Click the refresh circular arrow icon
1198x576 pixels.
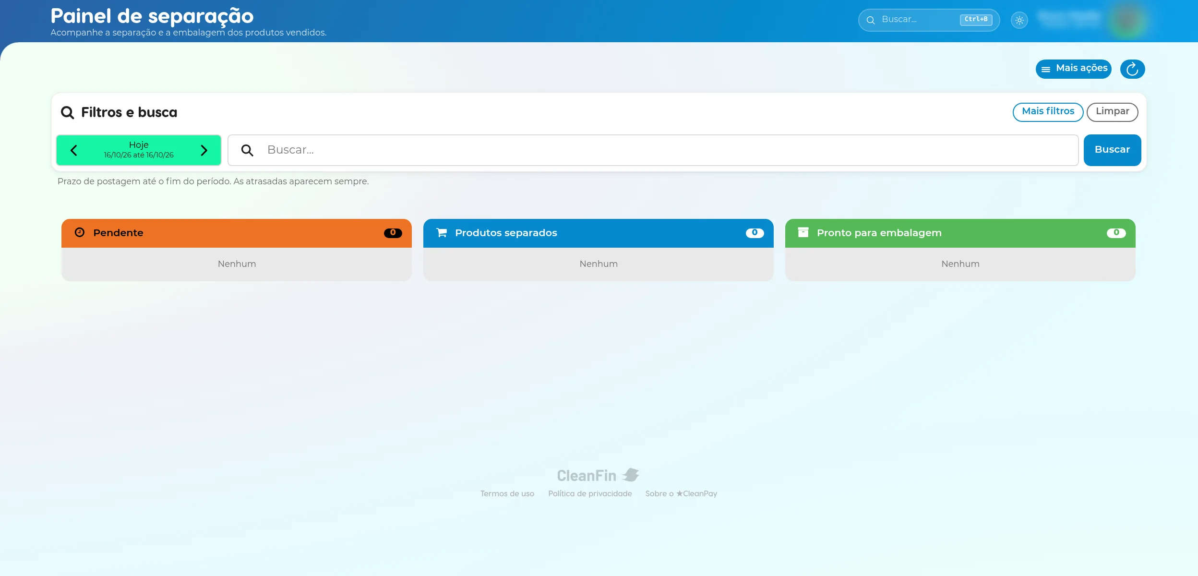tap(1132, 69)
